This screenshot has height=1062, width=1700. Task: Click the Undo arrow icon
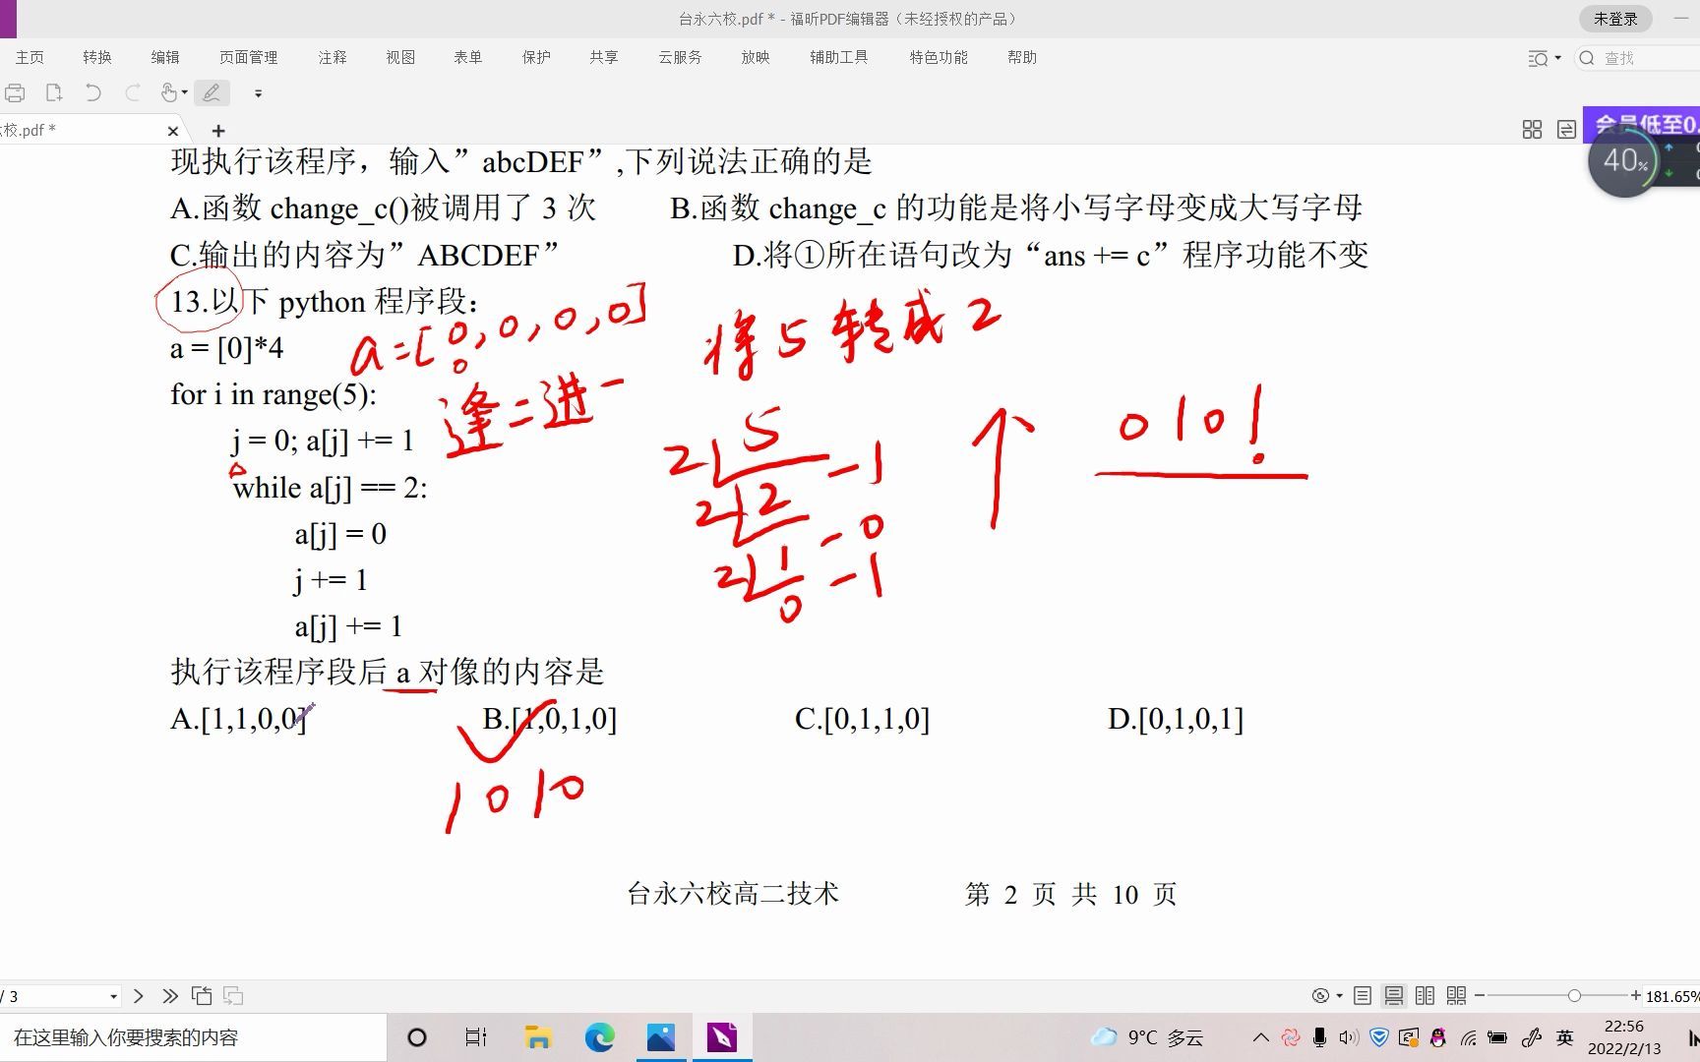coord(93,92)
